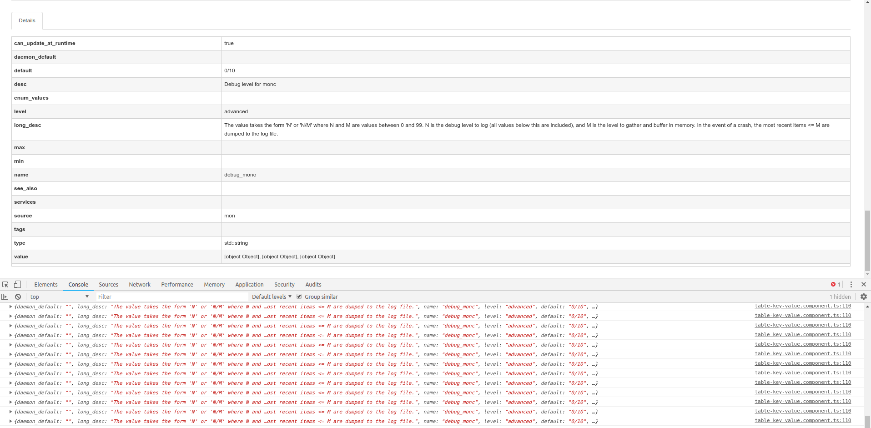Screen dimensions: 871x428
Task: Select the inspect element picker icon
Action: click(x=5, y=284)
